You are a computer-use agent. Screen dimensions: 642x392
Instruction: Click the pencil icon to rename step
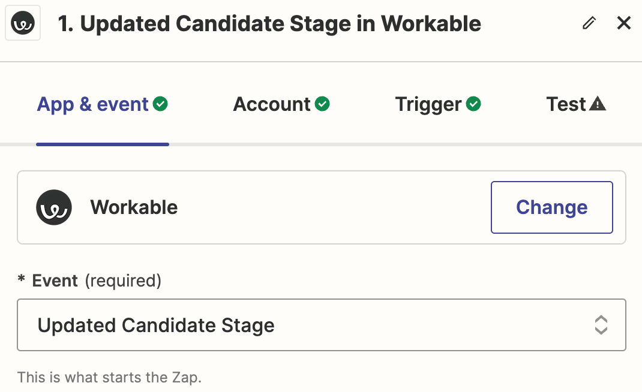click(589, 23)
